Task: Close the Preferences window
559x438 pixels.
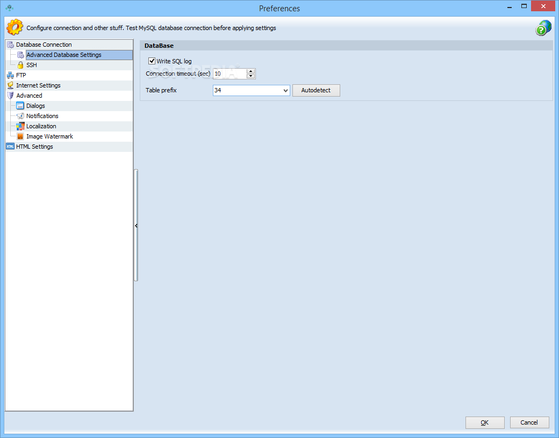Action: click(543, 6)
